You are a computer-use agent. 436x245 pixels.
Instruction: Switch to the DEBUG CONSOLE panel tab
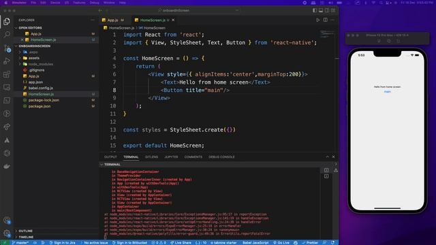[x=221, y=157]
